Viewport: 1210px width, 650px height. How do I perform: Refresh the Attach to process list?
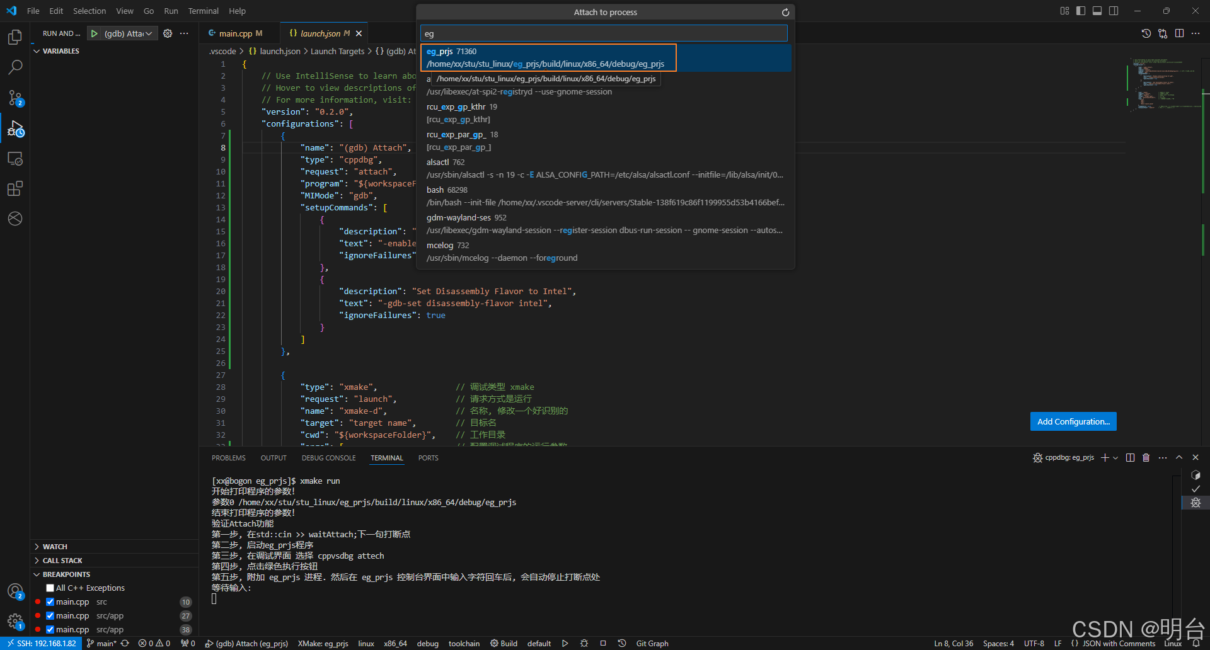(785, 12)
